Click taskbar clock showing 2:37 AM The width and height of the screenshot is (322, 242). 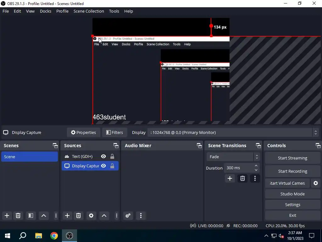pyautogui.click(x=295, y=236)
